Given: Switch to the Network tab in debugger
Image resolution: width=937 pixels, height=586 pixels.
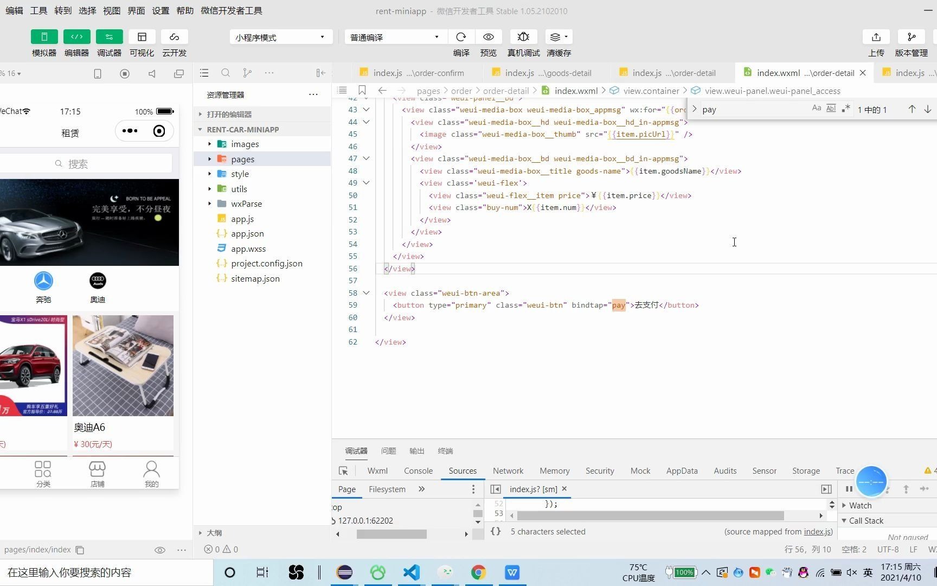Looking at the screenshot, I should click(508, 470).
